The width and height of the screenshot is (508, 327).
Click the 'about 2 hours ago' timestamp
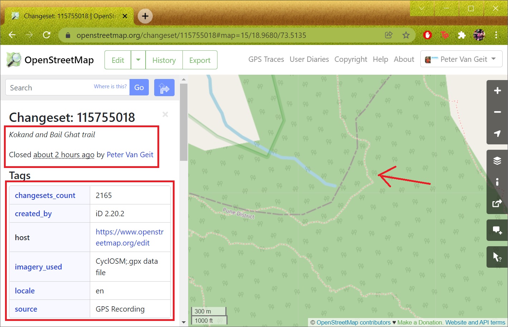pyautogui.click(x=64, y=155)
